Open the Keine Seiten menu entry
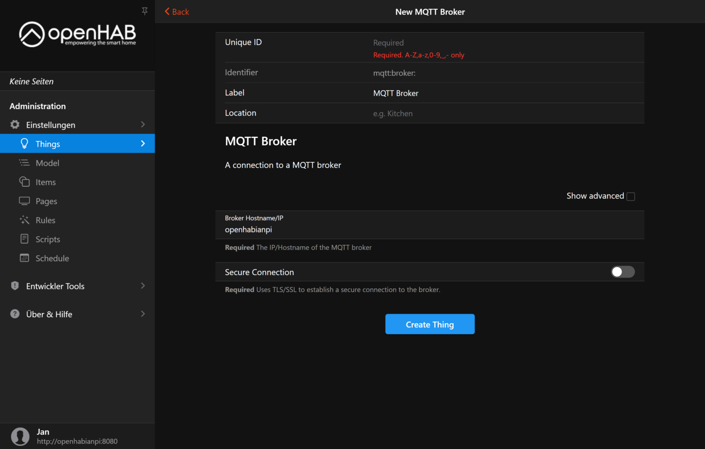 [31, 81]
